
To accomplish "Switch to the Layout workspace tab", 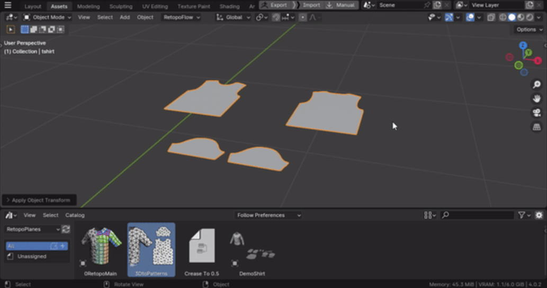I will point(33,6).
